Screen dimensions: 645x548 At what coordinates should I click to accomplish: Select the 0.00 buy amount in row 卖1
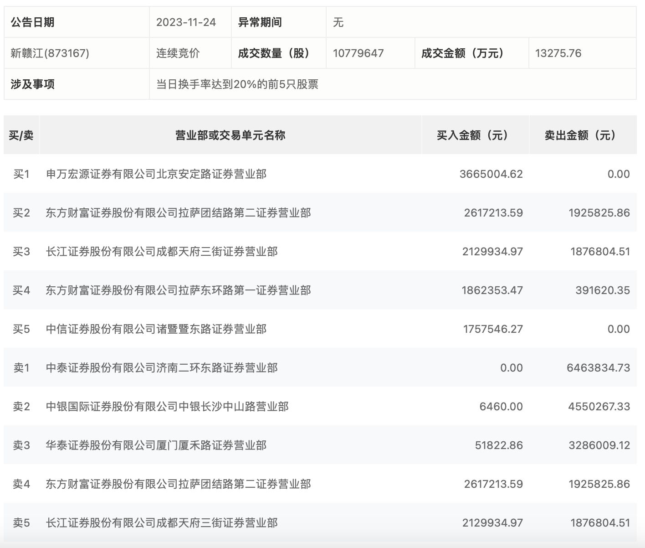click(x=512, y=367)
